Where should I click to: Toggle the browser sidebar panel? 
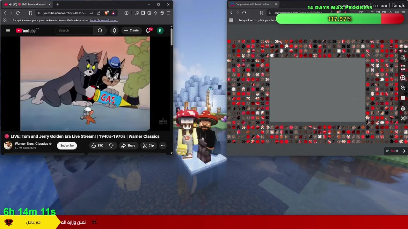(143, 13)
